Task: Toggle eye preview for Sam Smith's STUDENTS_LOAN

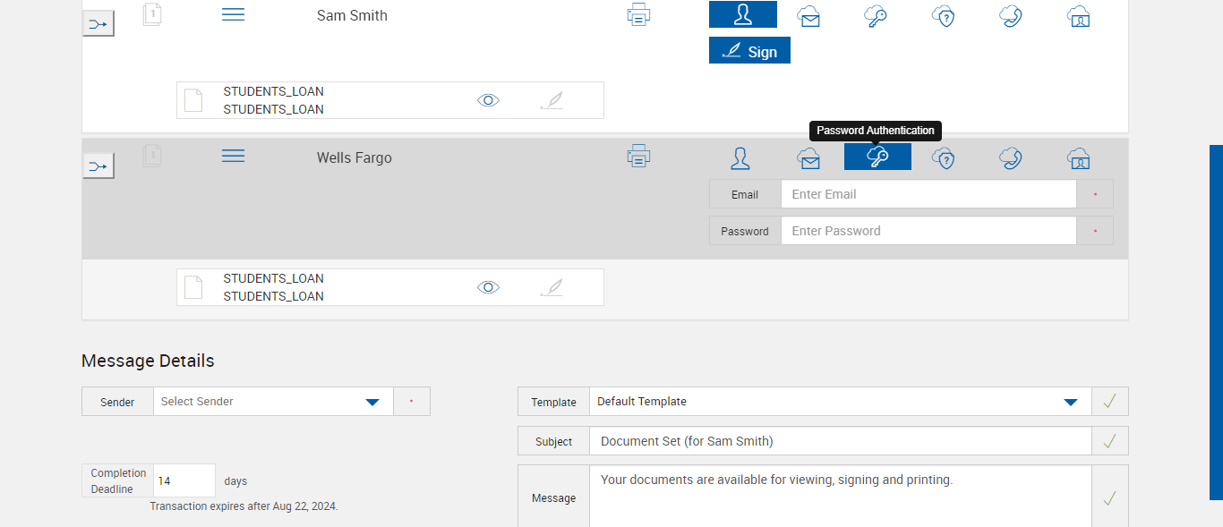Action: pos(488,100)
